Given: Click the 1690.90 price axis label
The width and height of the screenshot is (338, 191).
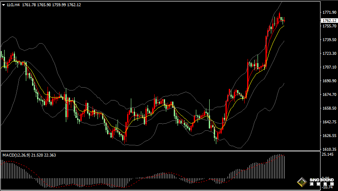Looking at the screenshot, I should [x=329, y=81].
